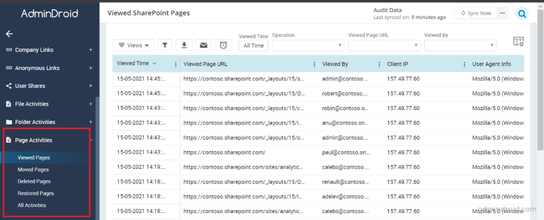The height and width of the screenshot is (220, 544).
Task: Click the 15-05-2021 14:19 viewed time cell
Action: [x=141, y=167]
